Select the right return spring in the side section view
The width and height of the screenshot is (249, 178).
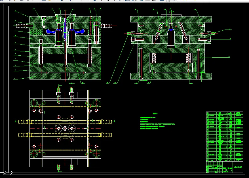pos(188,58)
